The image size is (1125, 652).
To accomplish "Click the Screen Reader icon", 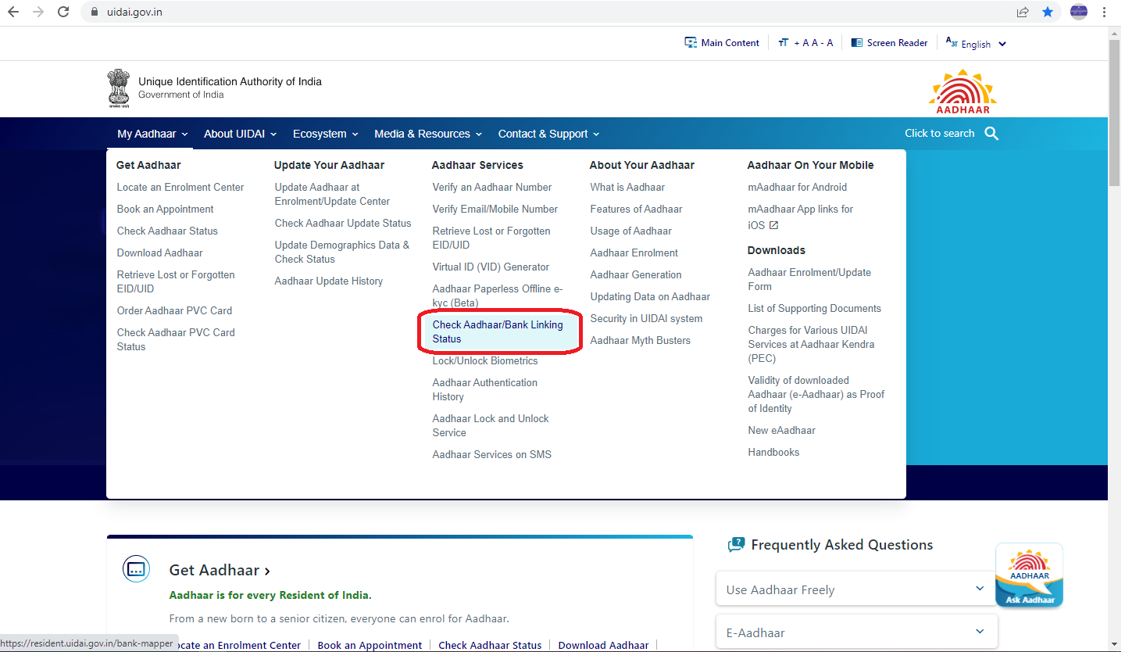I will (x=857, y=43).
